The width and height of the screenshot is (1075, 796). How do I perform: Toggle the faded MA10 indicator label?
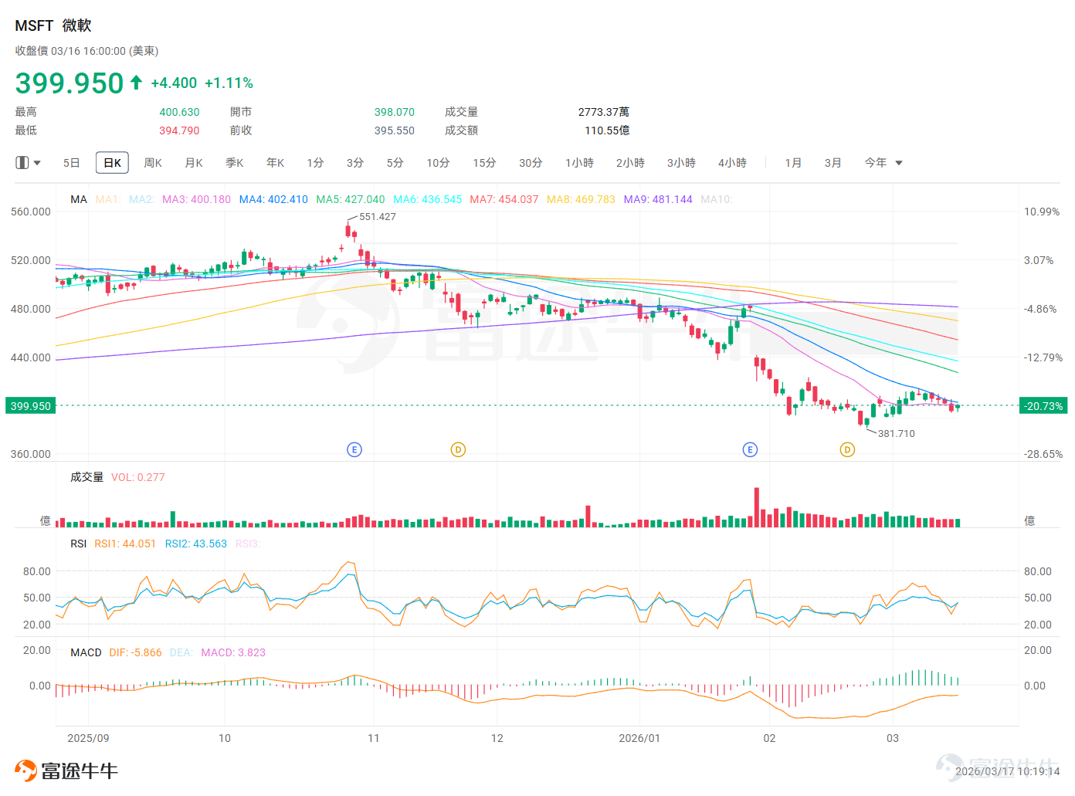(x=717, y=199)
